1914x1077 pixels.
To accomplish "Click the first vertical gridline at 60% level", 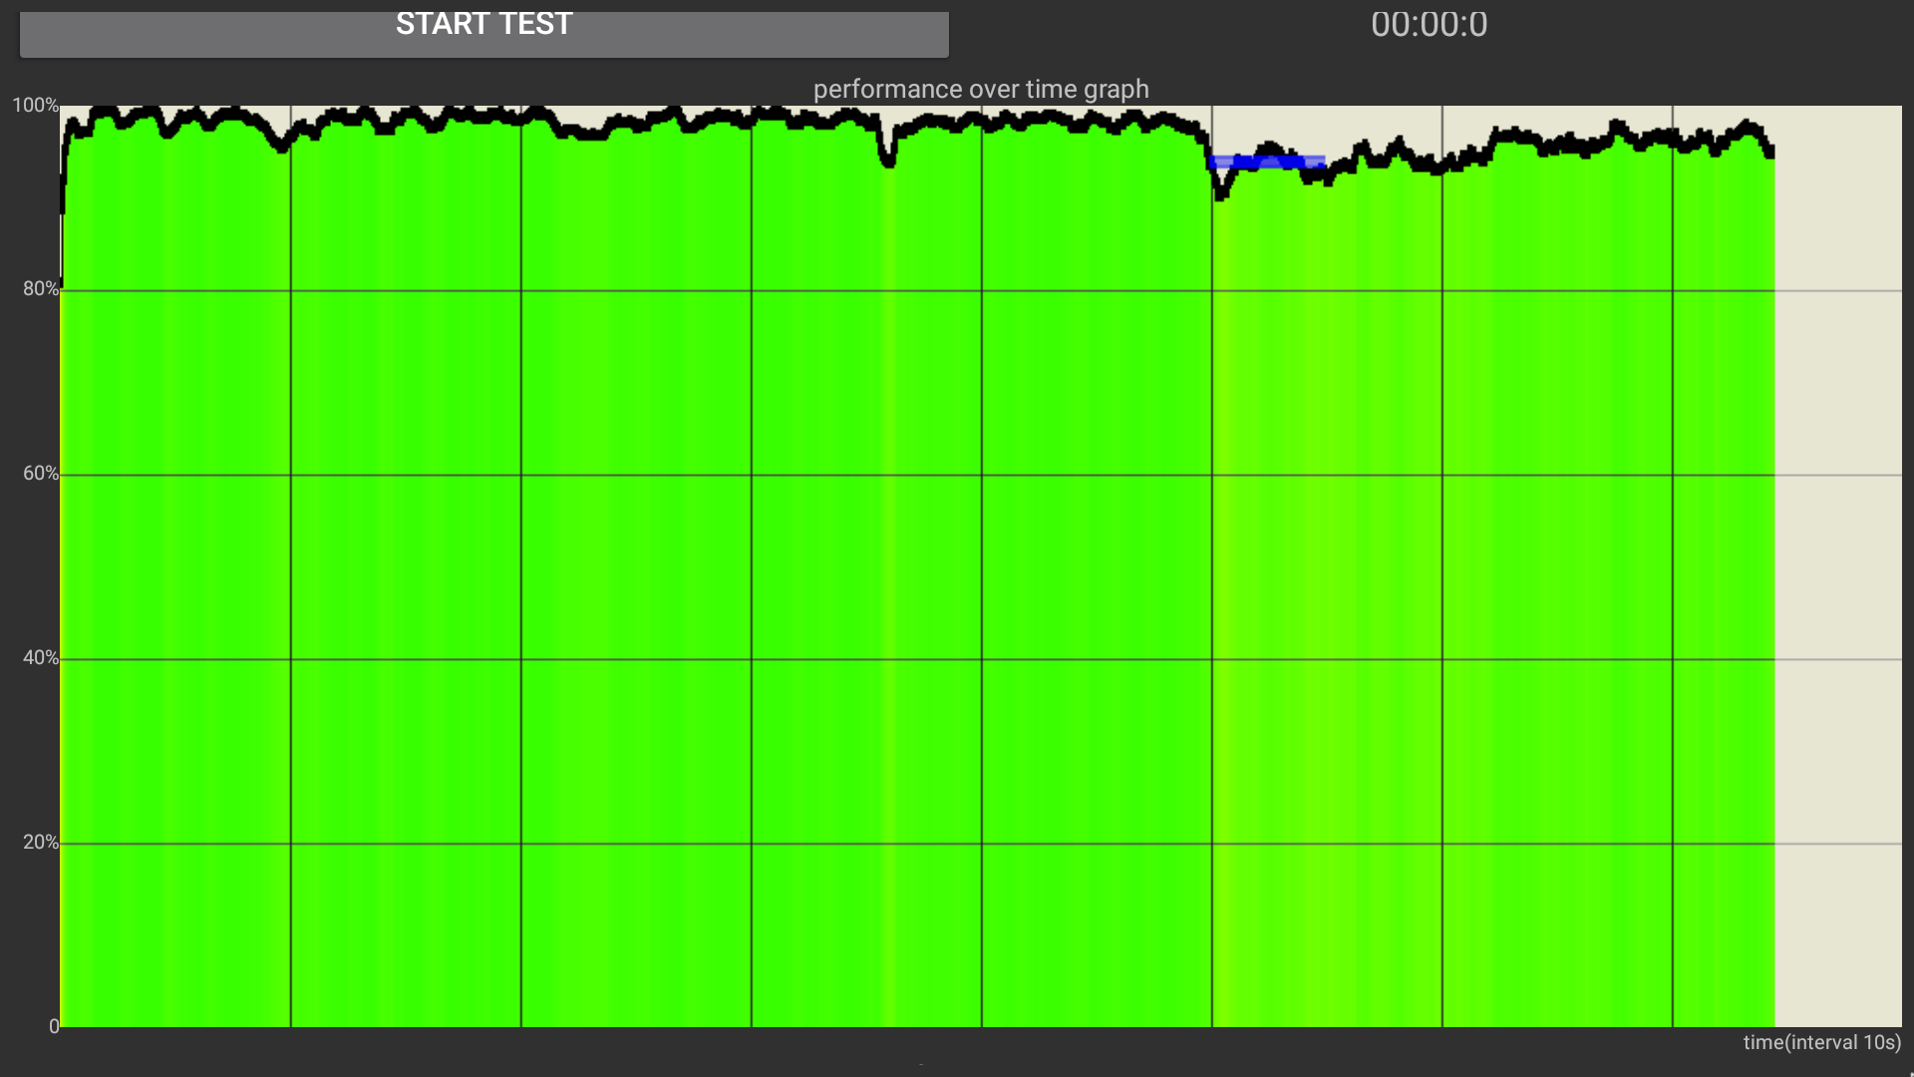I will (290, 475).
